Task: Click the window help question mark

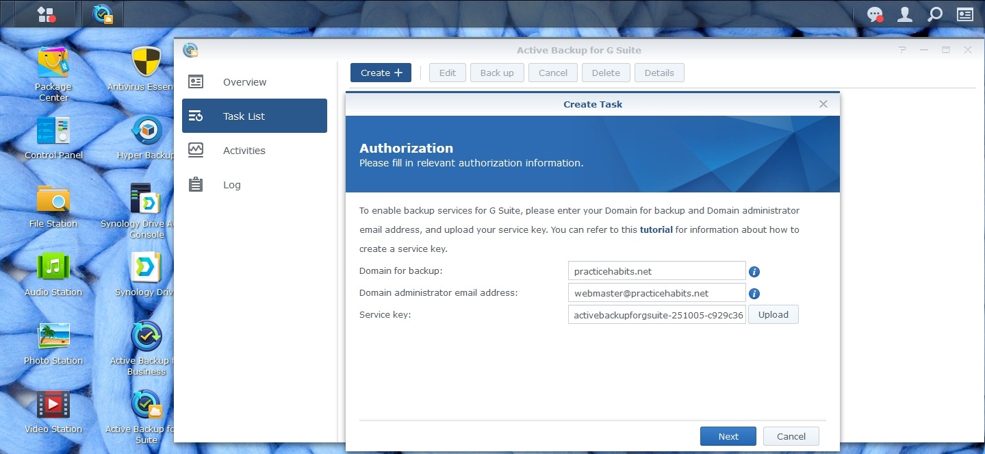Action: 903,50
